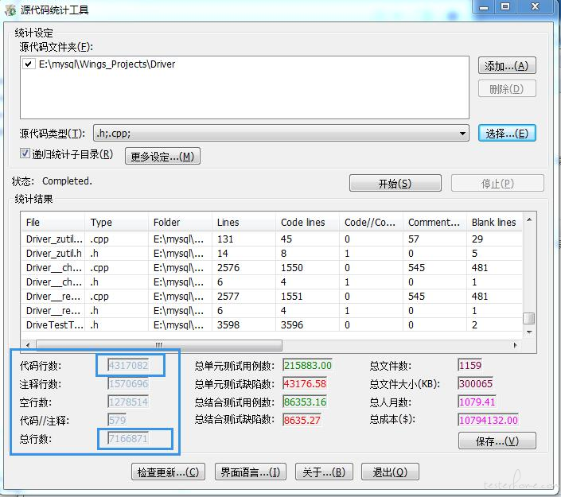Click the 总人月数 value 1079.41
The image size is (561, 497).
(477, 402)
